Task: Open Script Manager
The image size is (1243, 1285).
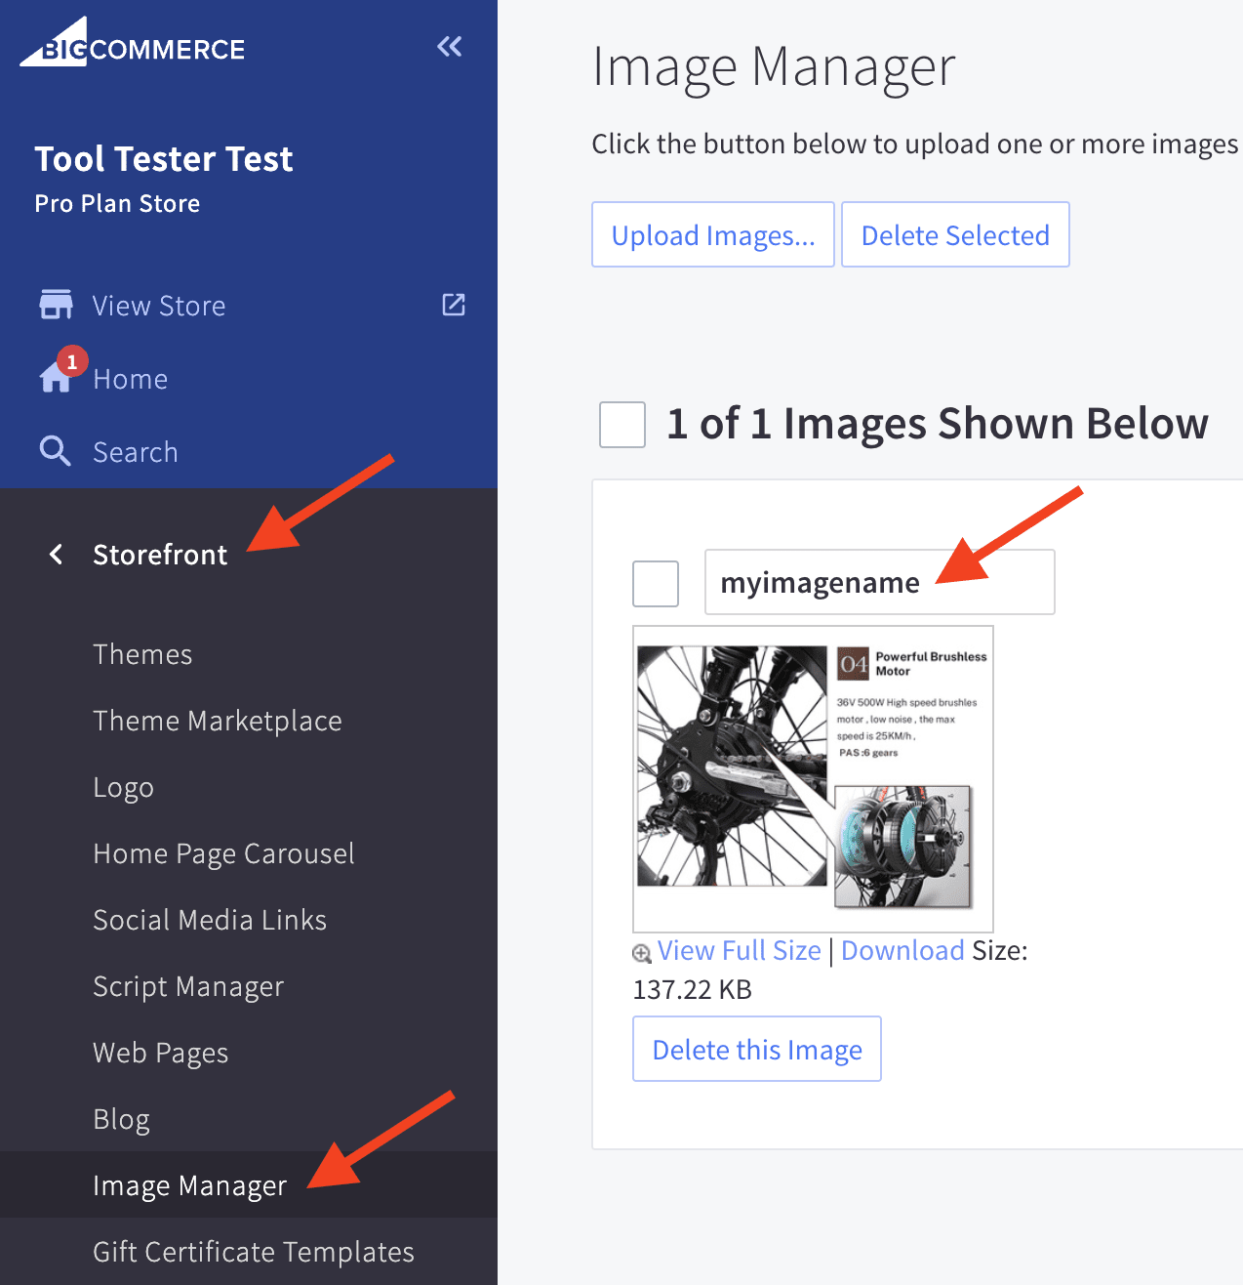Action: coord(188,986)
